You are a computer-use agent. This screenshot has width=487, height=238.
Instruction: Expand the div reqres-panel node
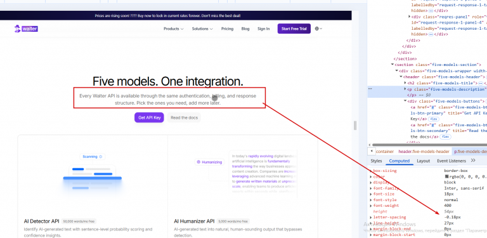[x=410, y=17]
